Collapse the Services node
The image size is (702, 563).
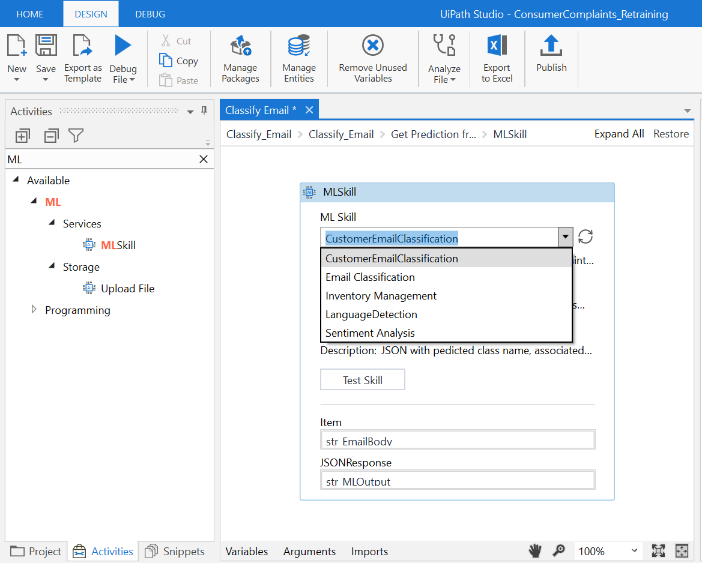tap(52, 223)
